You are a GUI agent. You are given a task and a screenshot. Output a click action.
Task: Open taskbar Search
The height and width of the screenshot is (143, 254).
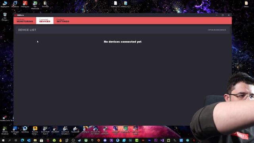point(10,140)
